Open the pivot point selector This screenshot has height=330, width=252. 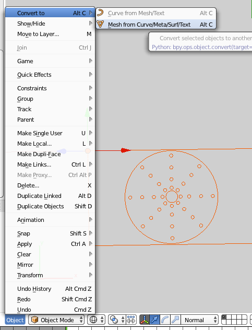116,320
